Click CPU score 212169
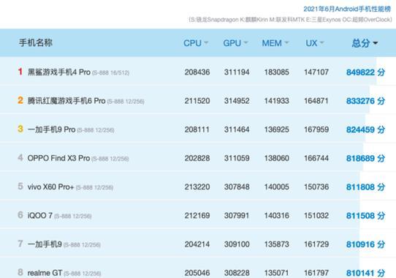Screen dimensions: 396x278 click(x=197, y=216)
